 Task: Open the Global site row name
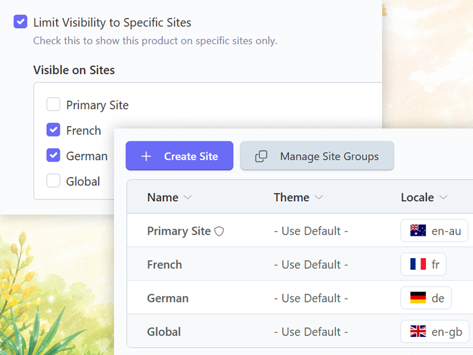(164, 331)
